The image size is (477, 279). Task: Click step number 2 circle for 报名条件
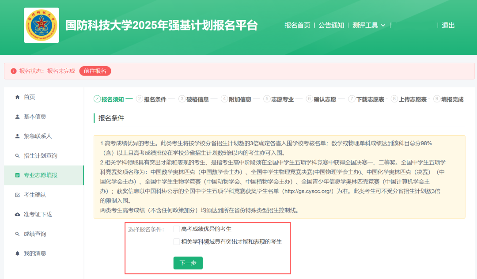pyautogui.click(x=139, y=99)
